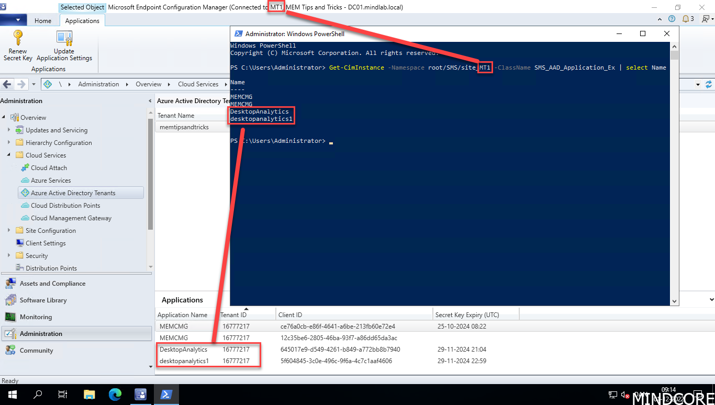Open the notifications bell icon
The width and height of the screenshot is (715, 405).
click(685, 19)
